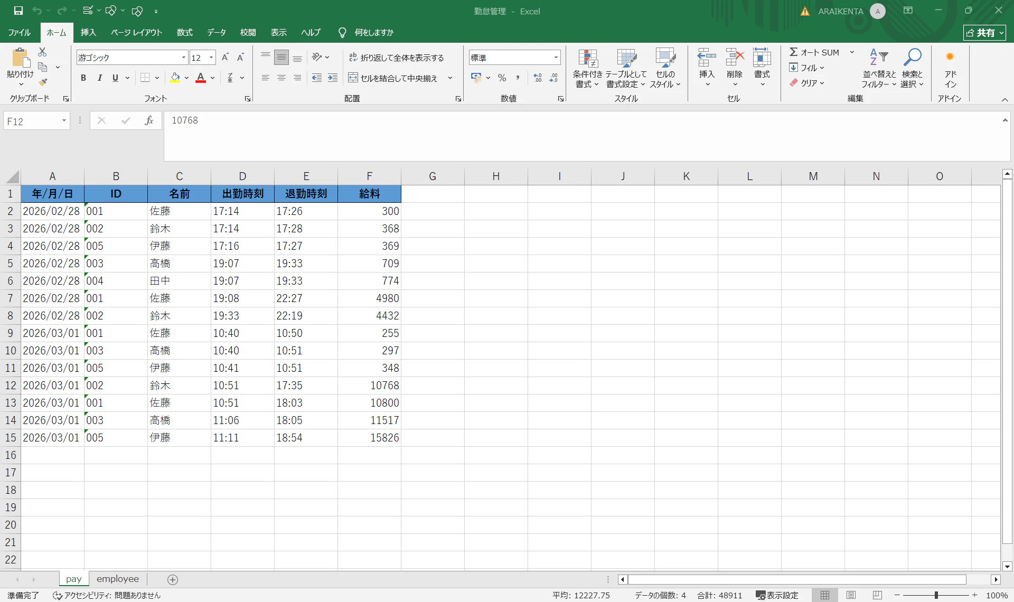Expand the formula bar
This screenshot has height=602, width=1014.
pyautogui.click(x=1005, y=120)
